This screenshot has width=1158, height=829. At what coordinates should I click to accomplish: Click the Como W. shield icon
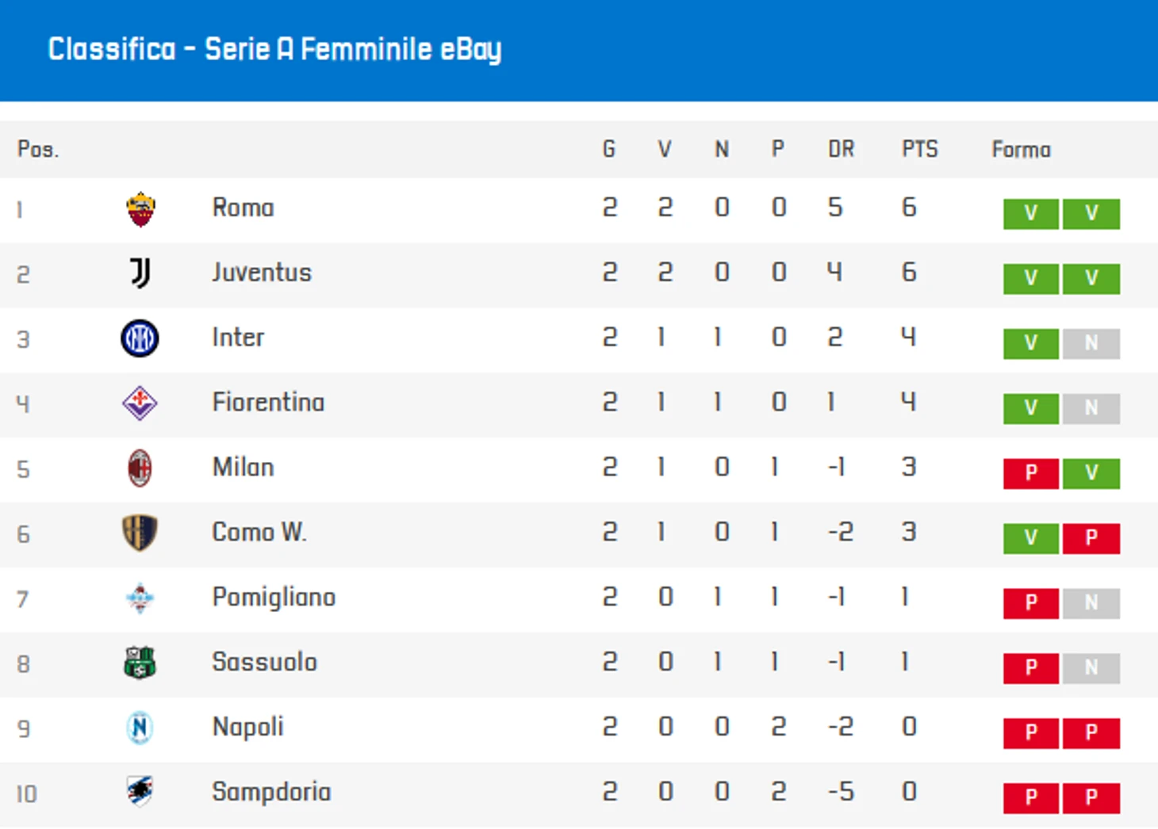coord(140,533)
